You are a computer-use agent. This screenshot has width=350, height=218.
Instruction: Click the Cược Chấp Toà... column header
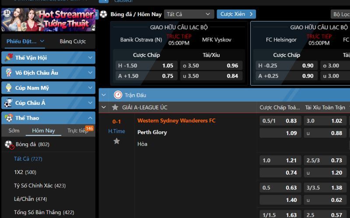(280, 108)
